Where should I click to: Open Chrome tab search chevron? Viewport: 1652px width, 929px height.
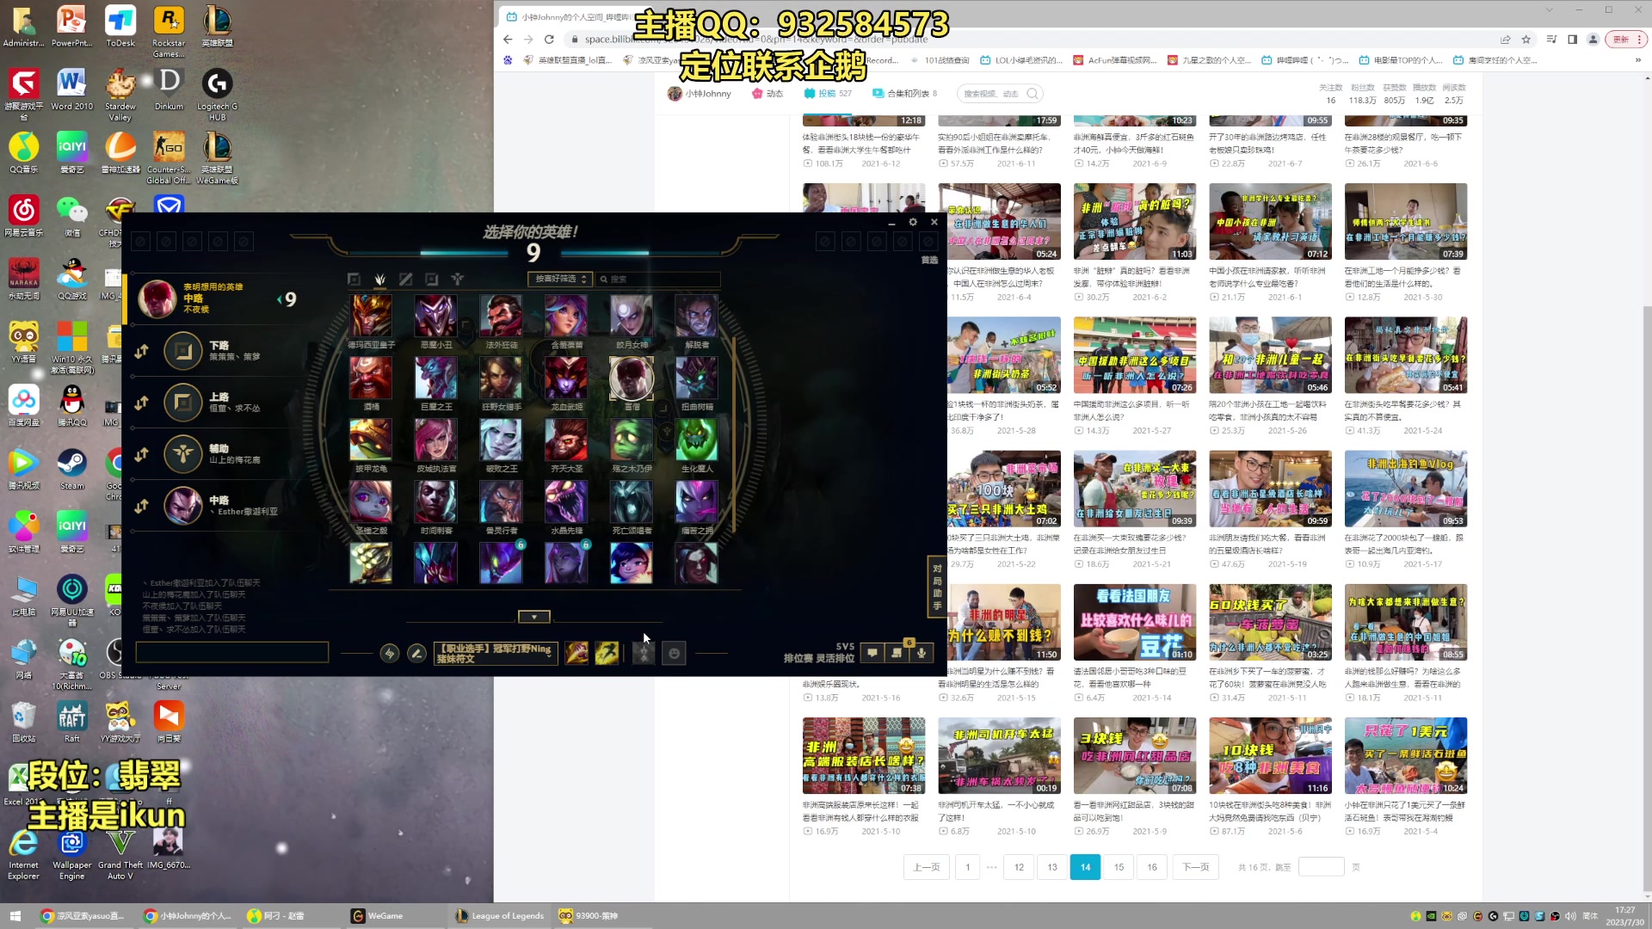[1549, 10]
